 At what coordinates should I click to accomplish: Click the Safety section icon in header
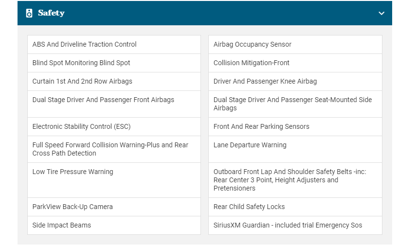[x=29, y=13]
